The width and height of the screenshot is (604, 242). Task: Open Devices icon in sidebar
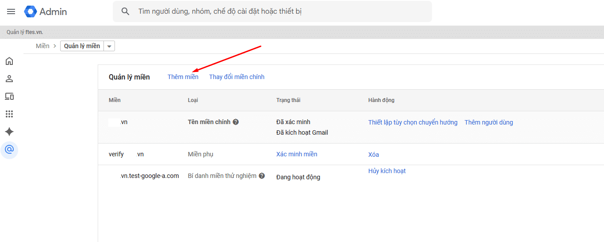[9, 96]
